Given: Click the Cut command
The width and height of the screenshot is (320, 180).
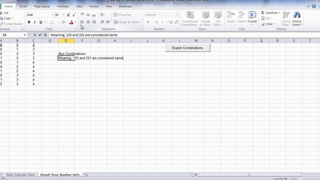Looking at the screenshot, I should tap(4, 12).
